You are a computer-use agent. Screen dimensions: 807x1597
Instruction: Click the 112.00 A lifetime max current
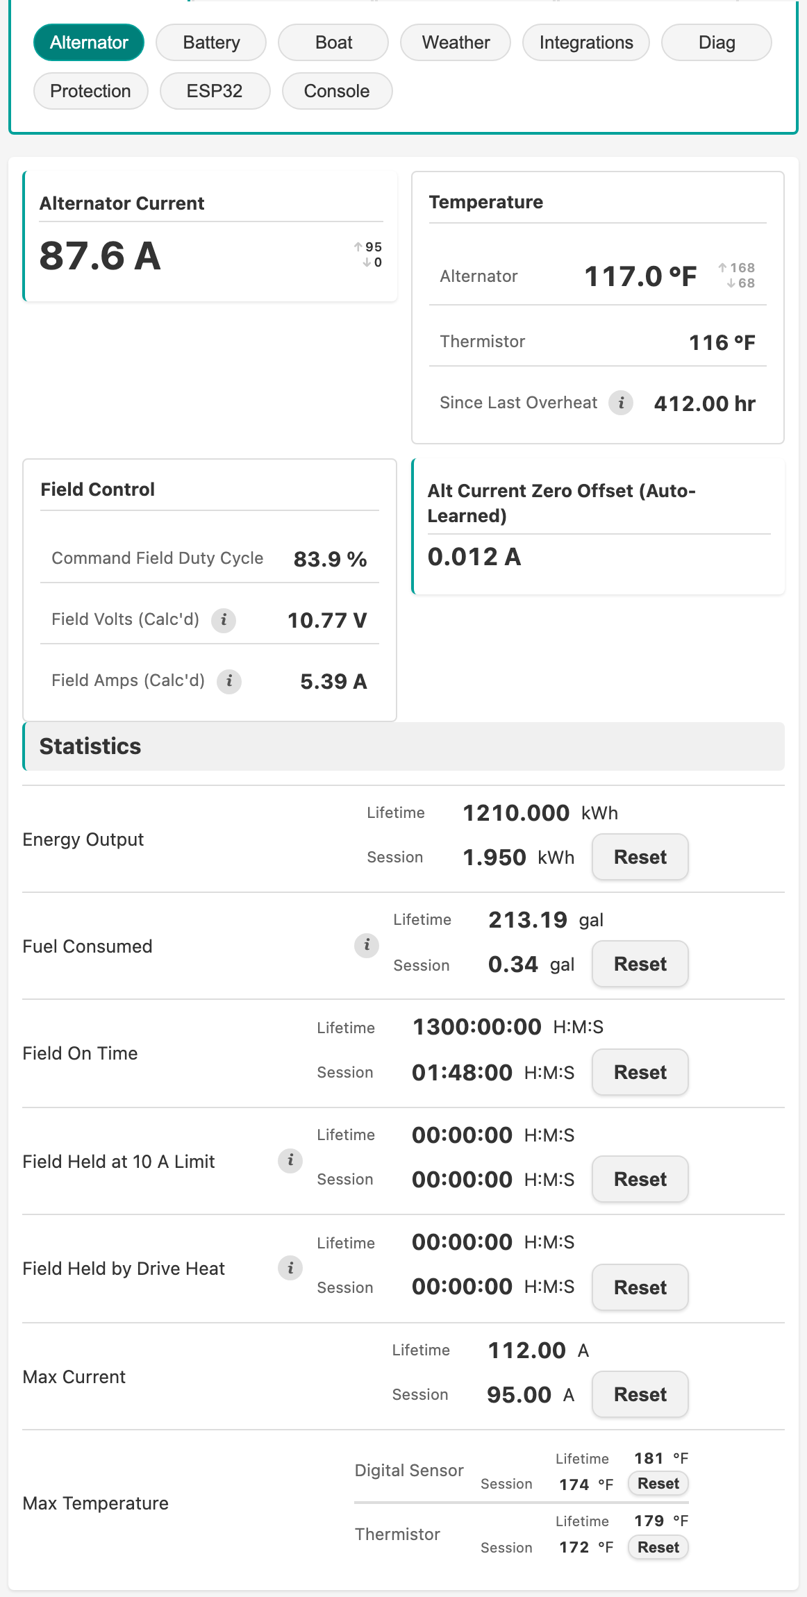[538, 1351]
